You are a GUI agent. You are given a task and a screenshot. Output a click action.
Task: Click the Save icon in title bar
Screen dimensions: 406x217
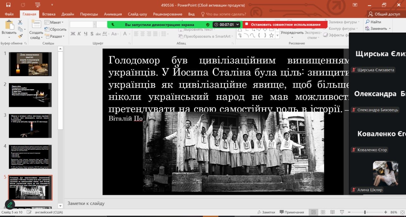click(x=8, y=5)
